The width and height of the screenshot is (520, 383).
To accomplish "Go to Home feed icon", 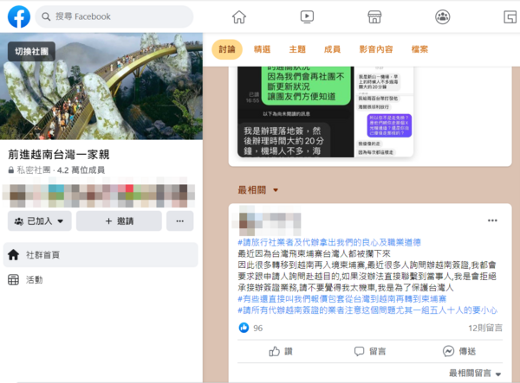I will pyautogui.click(x=239, y=16).
